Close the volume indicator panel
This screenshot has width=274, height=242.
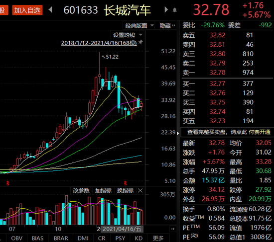(140, 190)
